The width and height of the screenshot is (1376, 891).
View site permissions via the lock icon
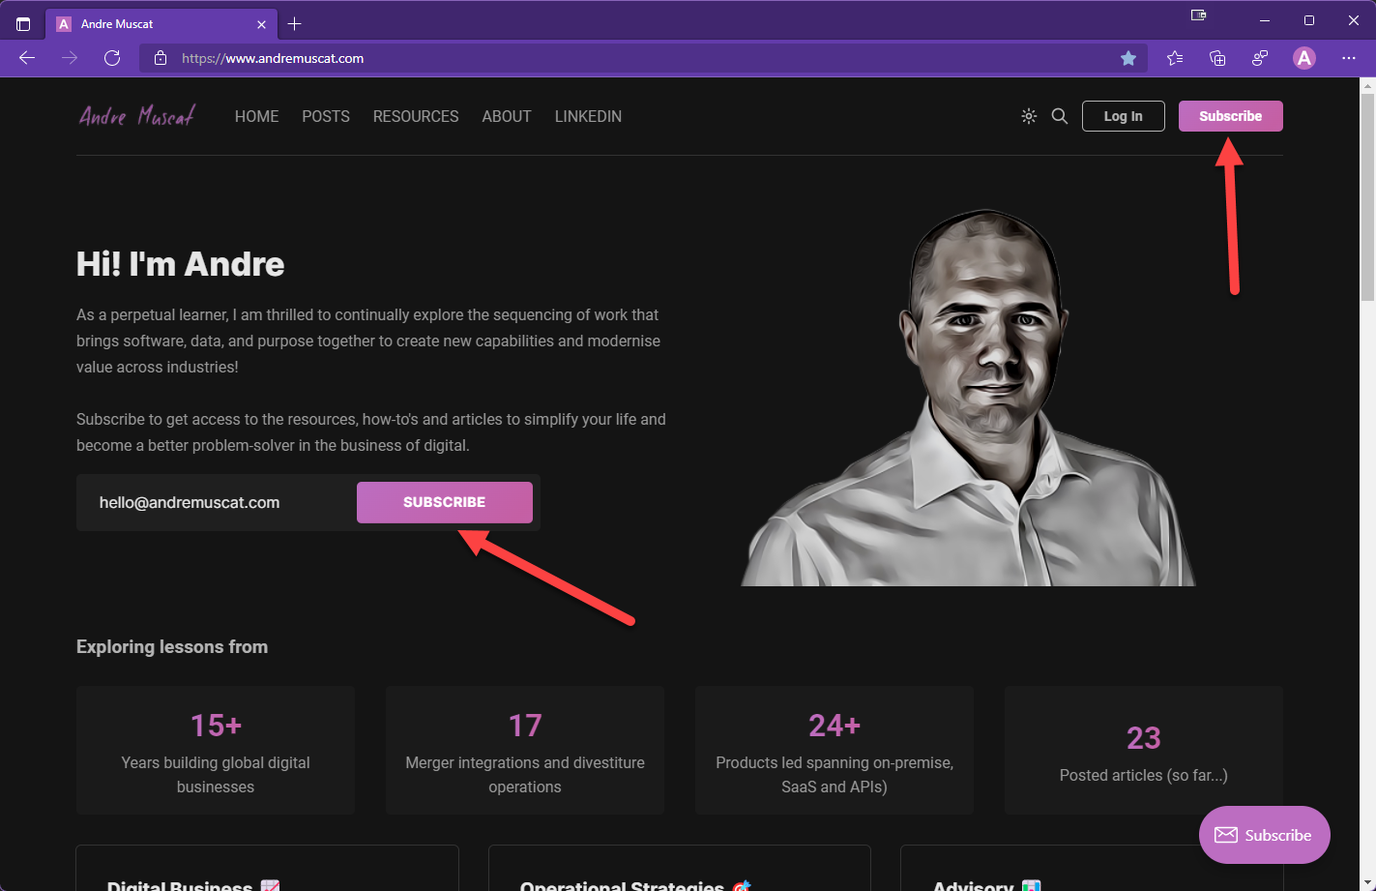(x=161, y=58)
